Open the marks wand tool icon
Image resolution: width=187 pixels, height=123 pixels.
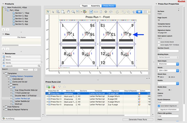point(85,12)
